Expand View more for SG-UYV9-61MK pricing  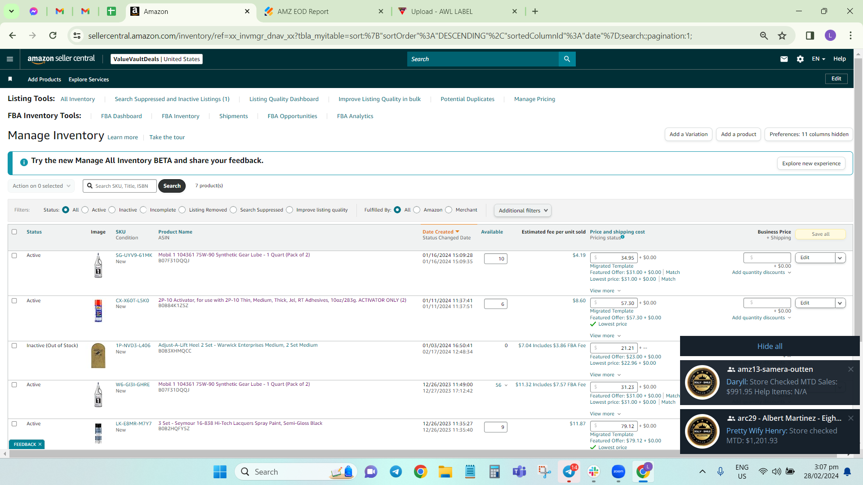point(605,291)
